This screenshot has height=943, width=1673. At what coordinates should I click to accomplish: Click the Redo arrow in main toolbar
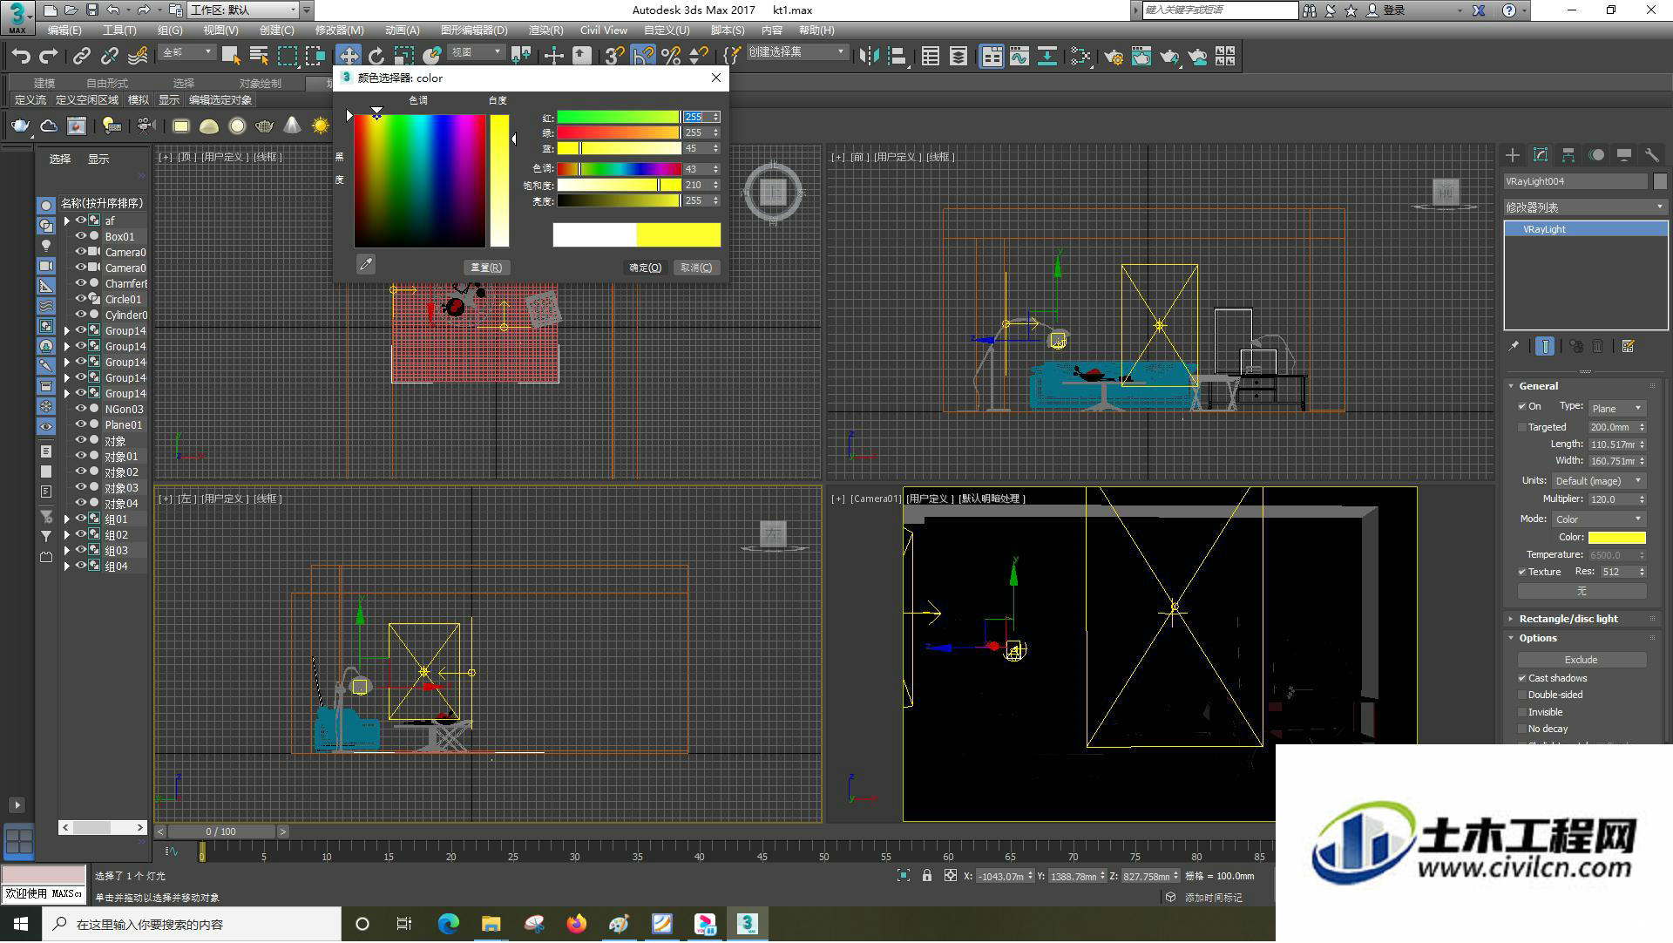tap(49, 57)
